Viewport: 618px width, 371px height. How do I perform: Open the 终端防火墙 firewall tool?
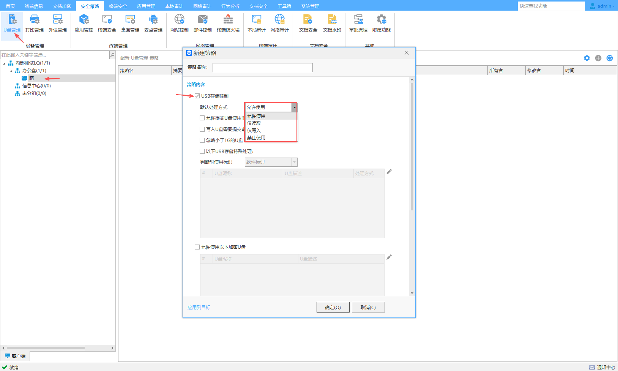[228, 23]
